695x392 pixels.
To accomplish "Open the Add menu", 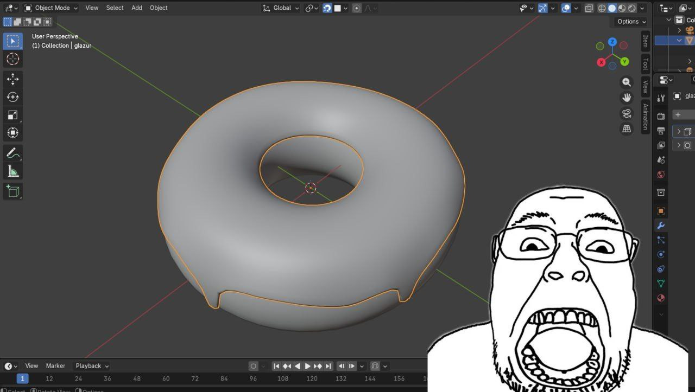I will pos(137,8).
